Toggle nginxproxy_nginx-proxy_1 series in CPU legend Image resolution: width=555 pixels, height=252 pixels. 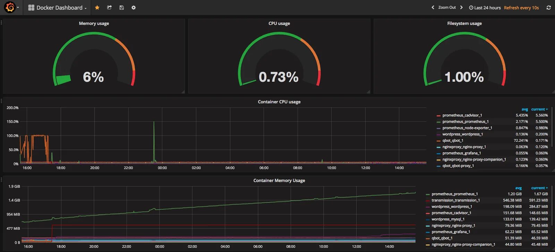pyautogui.click(x=464, y=147)
